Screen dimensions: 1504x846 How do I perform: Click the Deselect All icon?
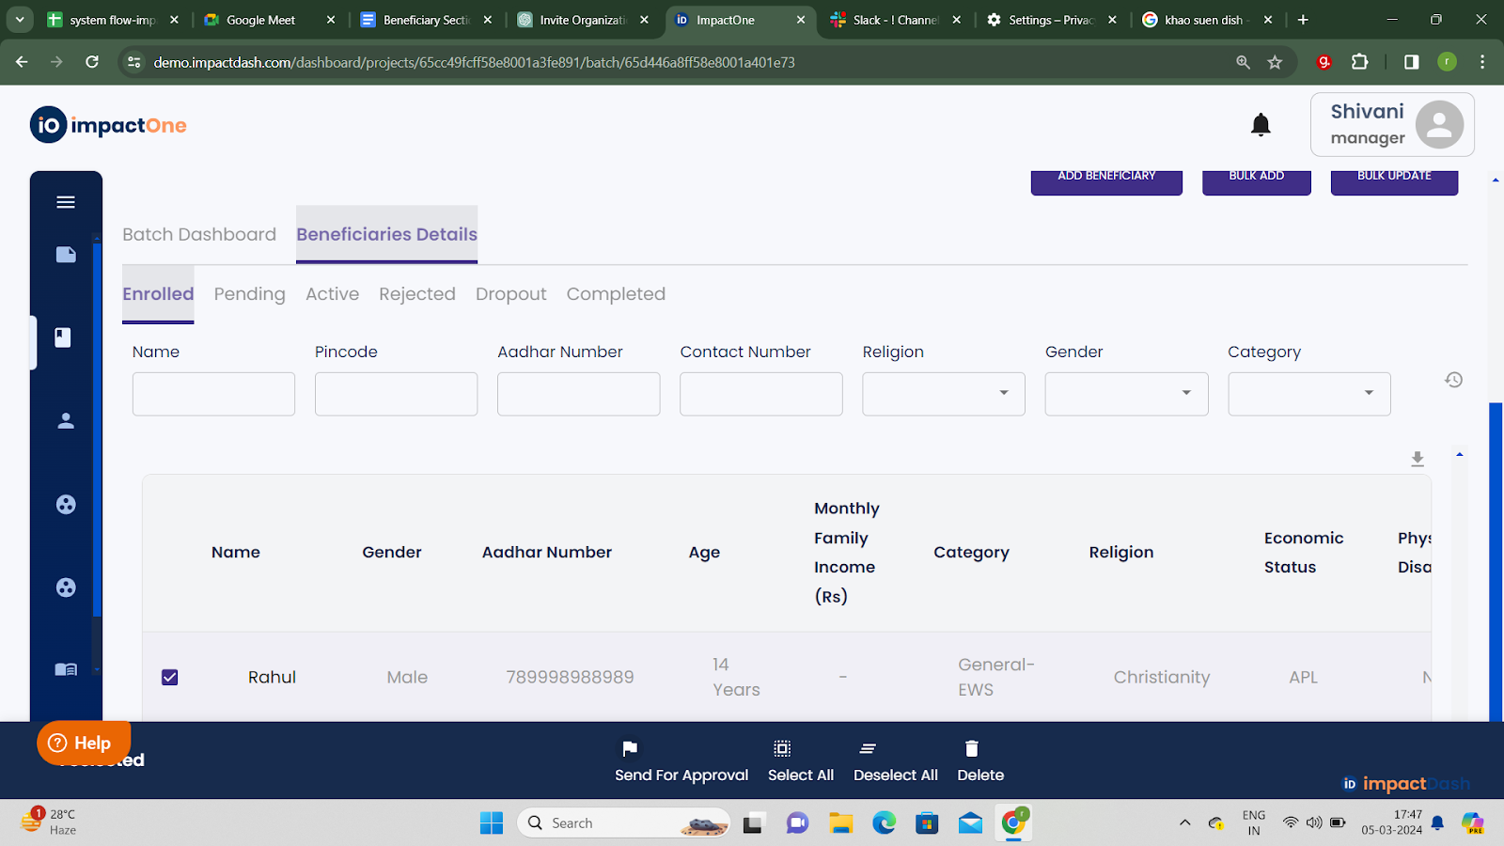click(868, 749)
